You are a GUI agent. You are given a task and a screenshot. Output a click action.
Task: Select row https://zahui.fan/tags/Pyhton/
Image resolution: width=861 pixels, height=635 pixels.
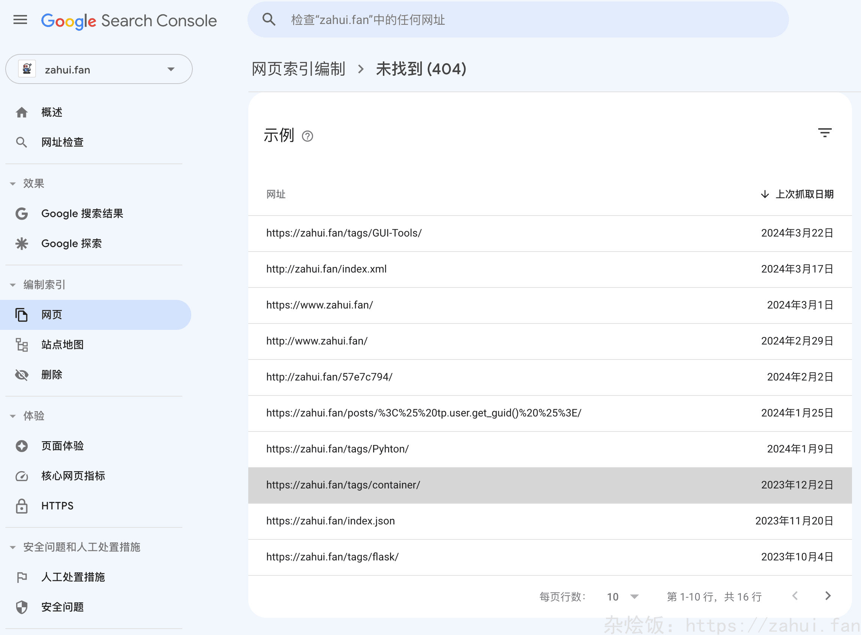pos(337,449)
